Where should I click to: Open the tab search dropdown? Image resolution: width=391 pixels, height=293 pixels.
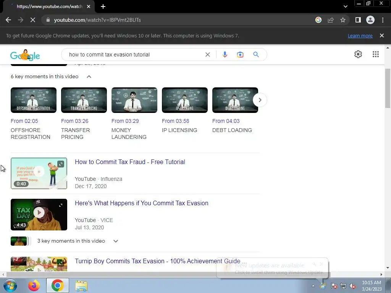[x=345, y=6]
